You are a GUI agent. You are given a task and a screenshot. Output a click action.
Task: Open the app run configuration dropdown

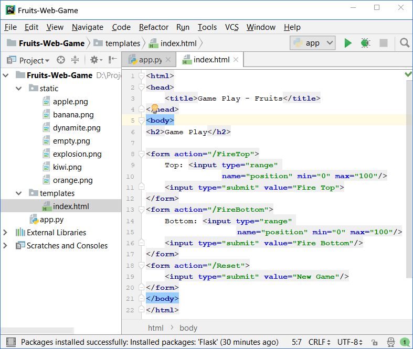pos(313,43)
